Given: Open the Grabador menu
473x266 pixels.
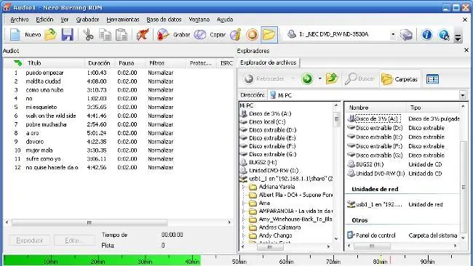Looking at the screenshot, I should tap(87, 20).
